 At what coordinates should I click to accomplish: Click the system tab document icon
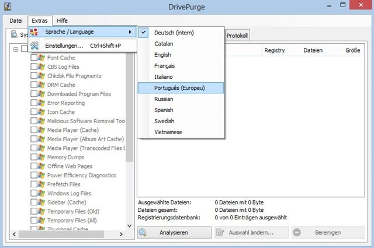pos(14,34)
